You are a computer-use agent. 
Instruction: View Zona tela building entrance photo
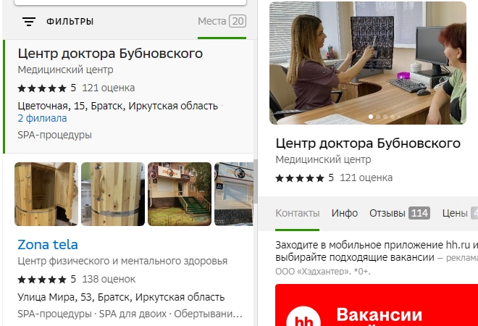tap(179, 194)
